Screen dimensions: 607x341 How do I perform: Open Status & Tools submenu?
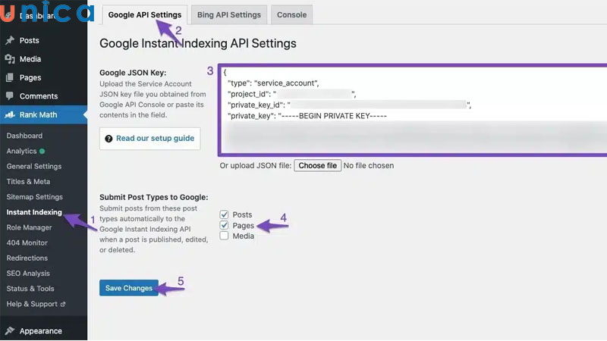[30, 289]
